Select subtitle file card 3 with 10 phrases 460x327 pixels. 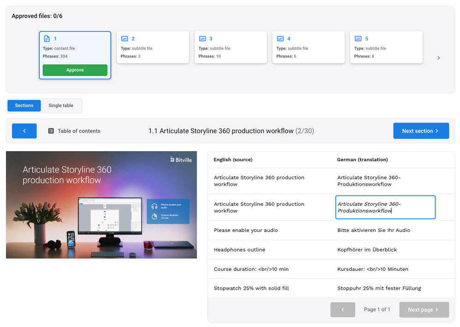click(x=230, y=47)
